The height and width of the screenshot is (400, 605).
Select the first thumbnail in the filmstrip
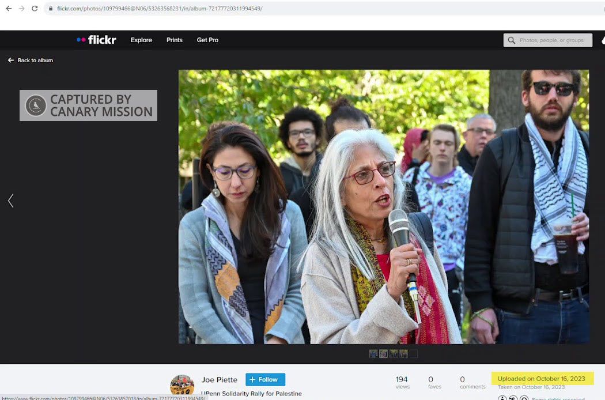click(x=373, y=353)
